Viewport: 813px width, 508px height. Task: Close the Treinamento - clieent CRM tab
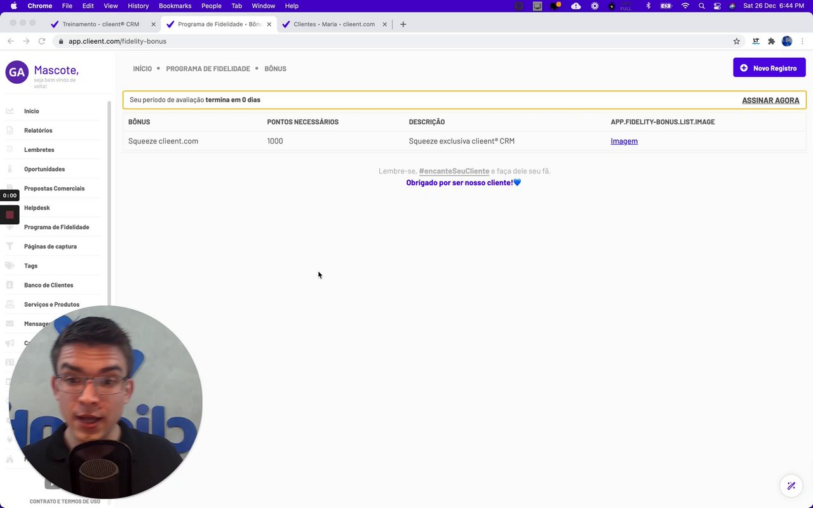[153, 24]
